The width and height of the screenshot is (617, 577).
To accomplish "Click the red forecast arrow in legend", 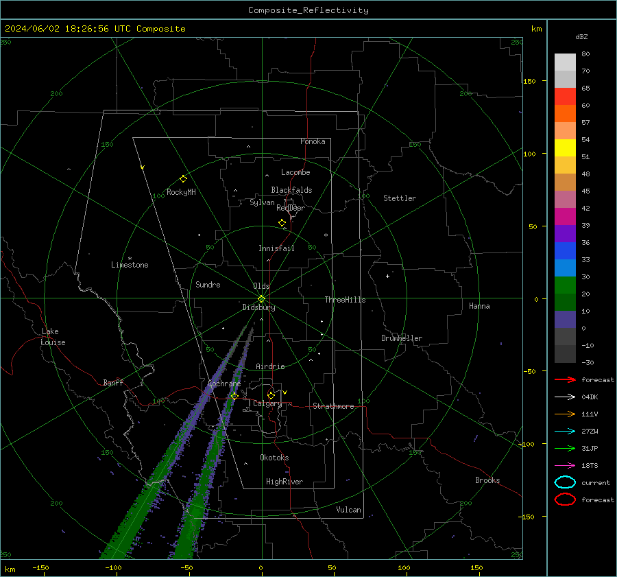I will tap(565, 379).
